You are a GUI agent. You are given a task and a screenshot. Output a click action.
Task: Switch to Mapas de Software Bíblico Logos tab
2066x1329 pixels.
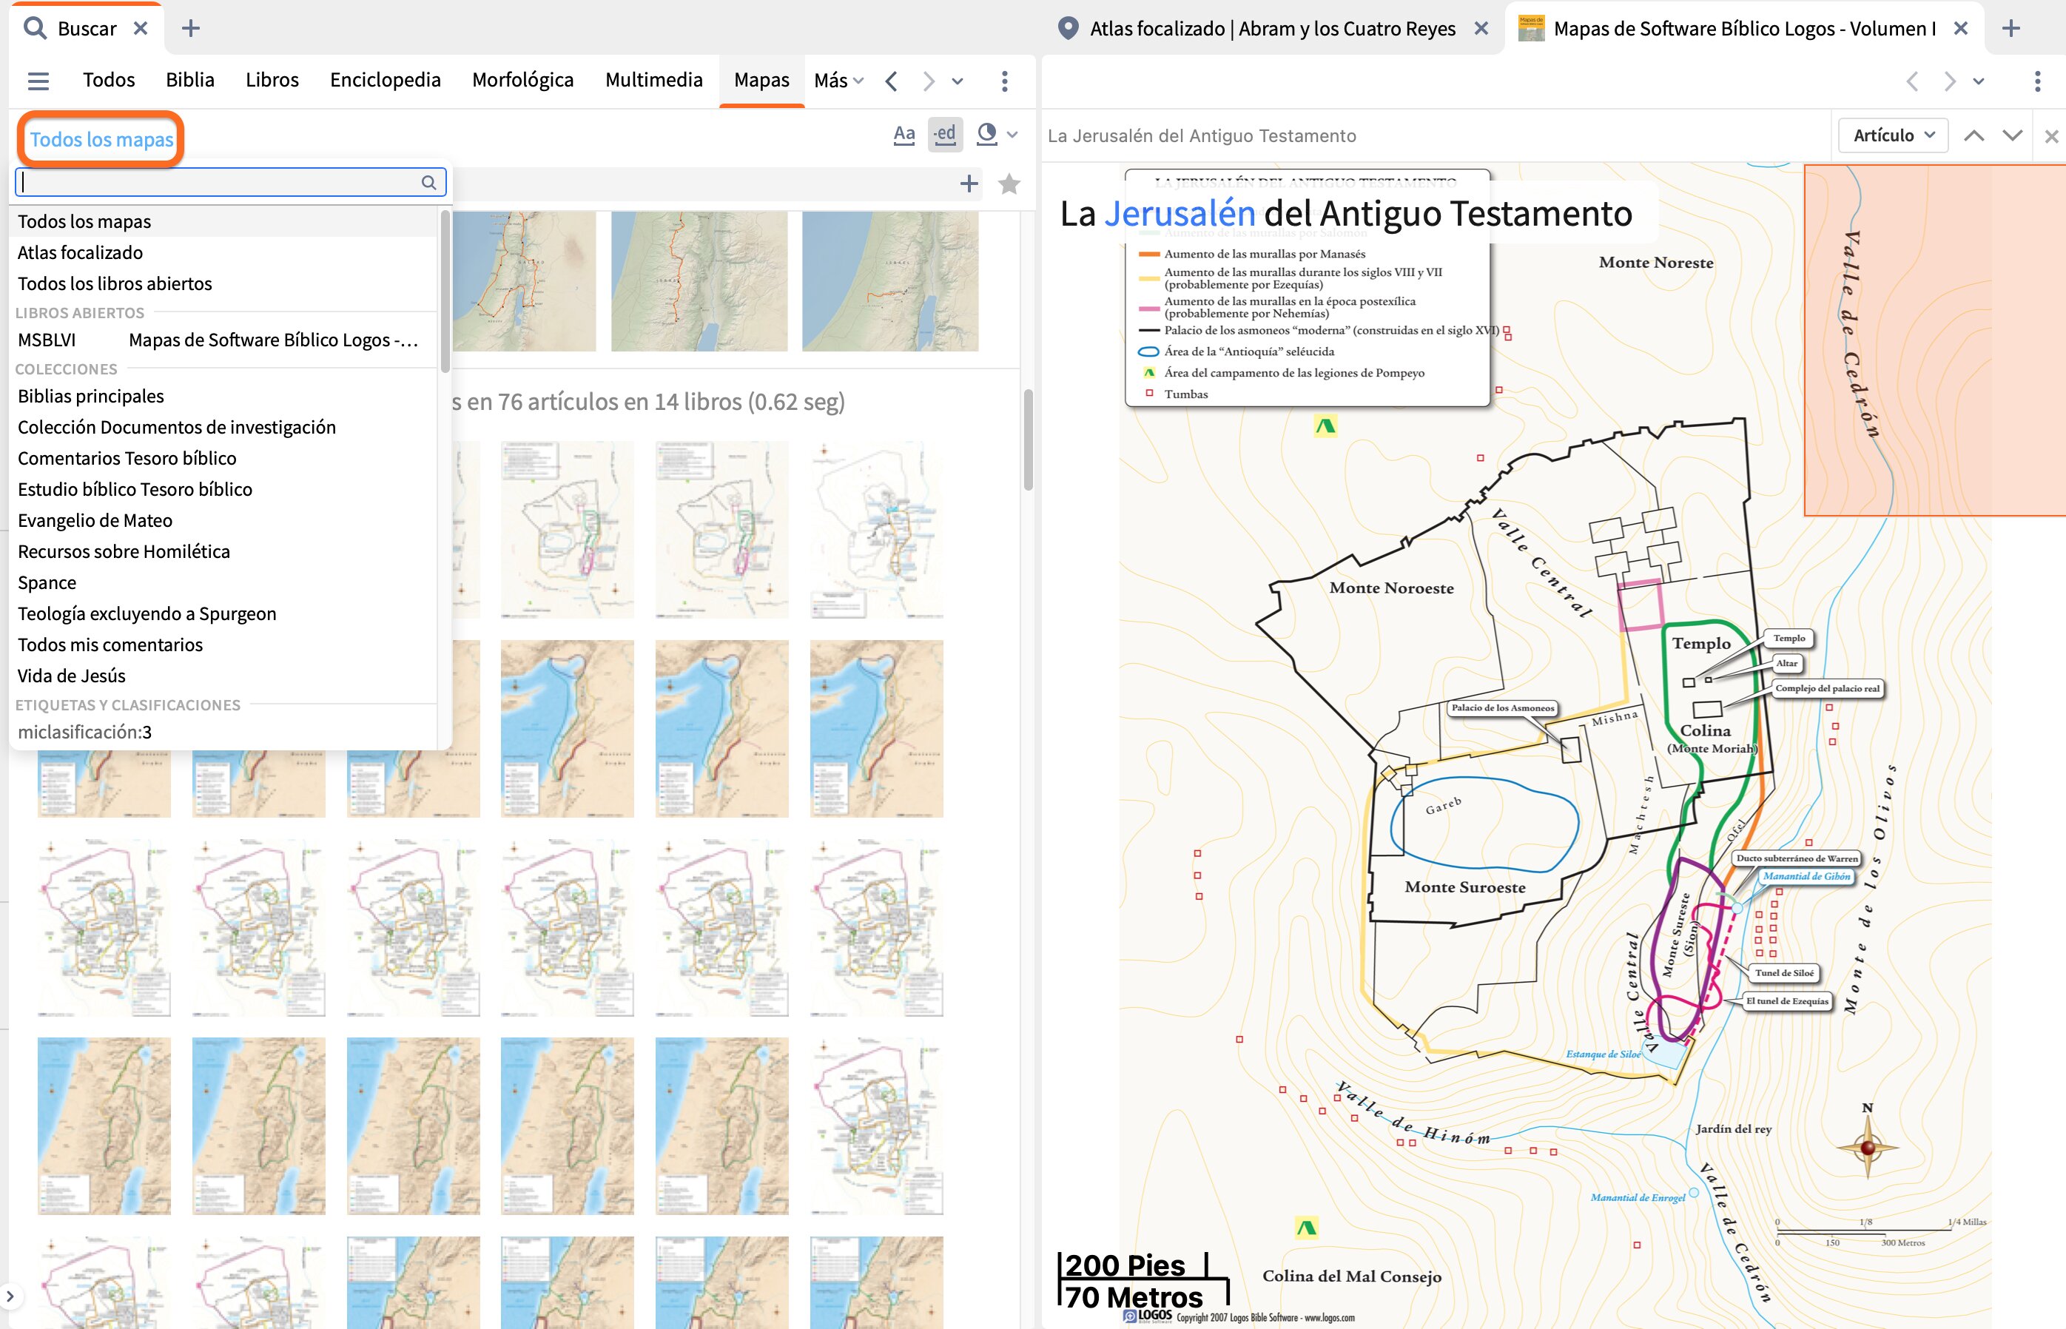pyautogui.click(x=1744, y=28)
